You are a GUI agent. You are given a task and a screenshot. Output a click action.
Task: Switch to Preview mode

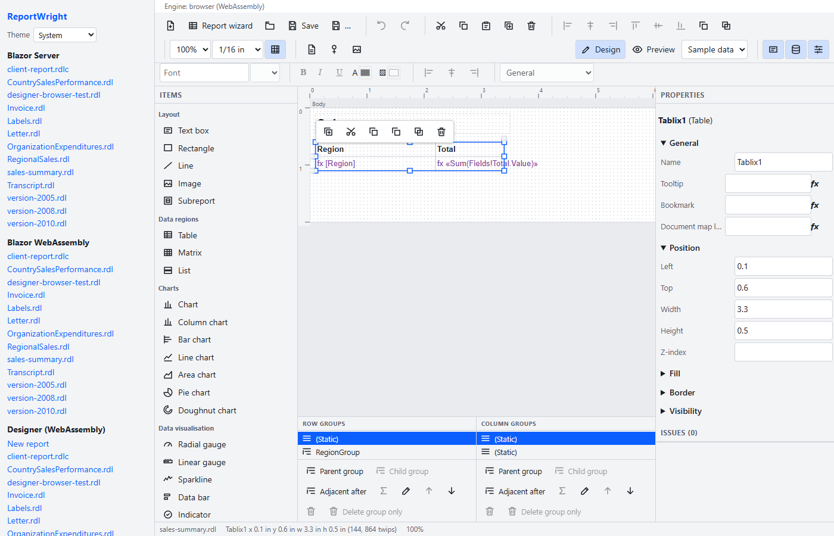point(653,49)
